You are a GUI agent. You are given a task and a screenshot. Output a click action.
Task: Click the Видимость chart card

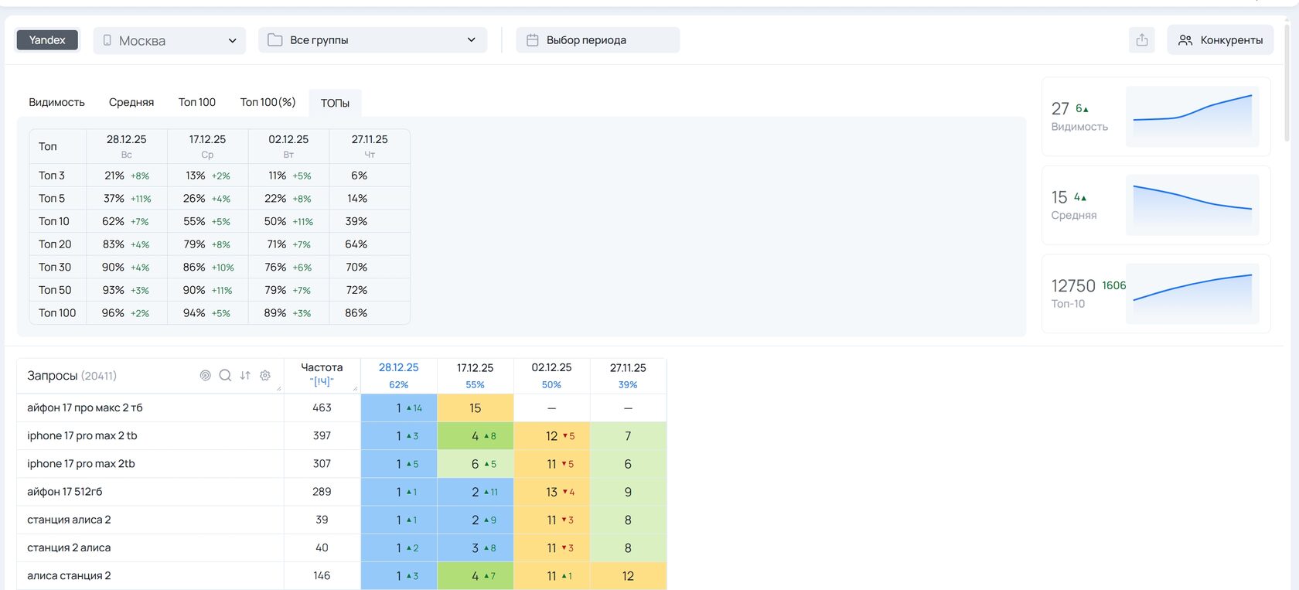pyautogui.click(x=1156, y=117)
